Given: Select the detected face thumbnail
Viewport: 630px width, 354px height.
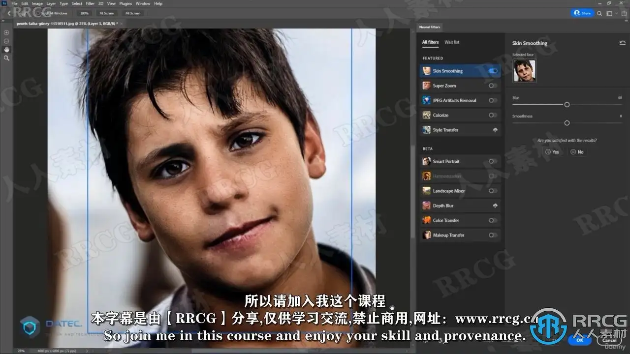Looking at the screenshot, I should (x=524, y=71).
